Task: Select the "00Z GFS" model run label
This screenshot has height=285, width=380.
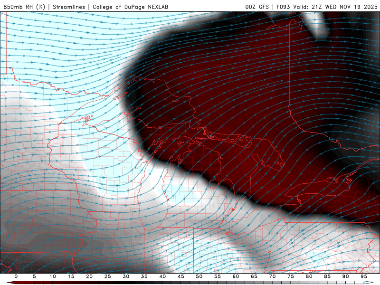Action: 257,7
